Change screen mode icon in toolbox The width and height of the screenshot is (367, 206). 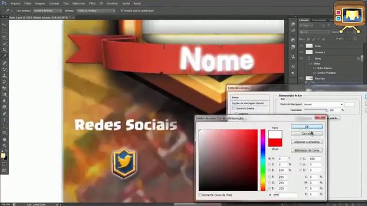click(5, 171)
